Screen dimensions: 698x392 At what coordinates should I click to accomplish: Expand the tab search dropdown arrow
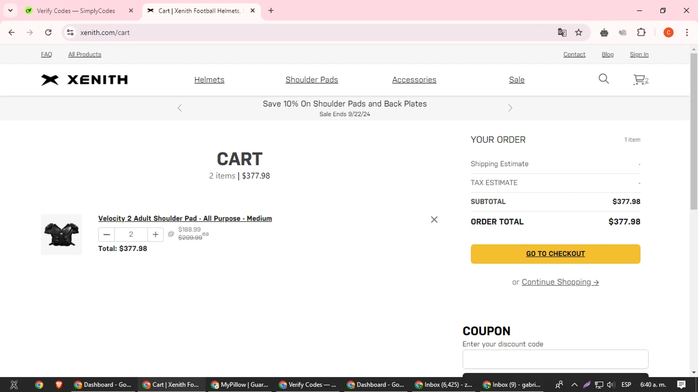(x=10, y=10)
